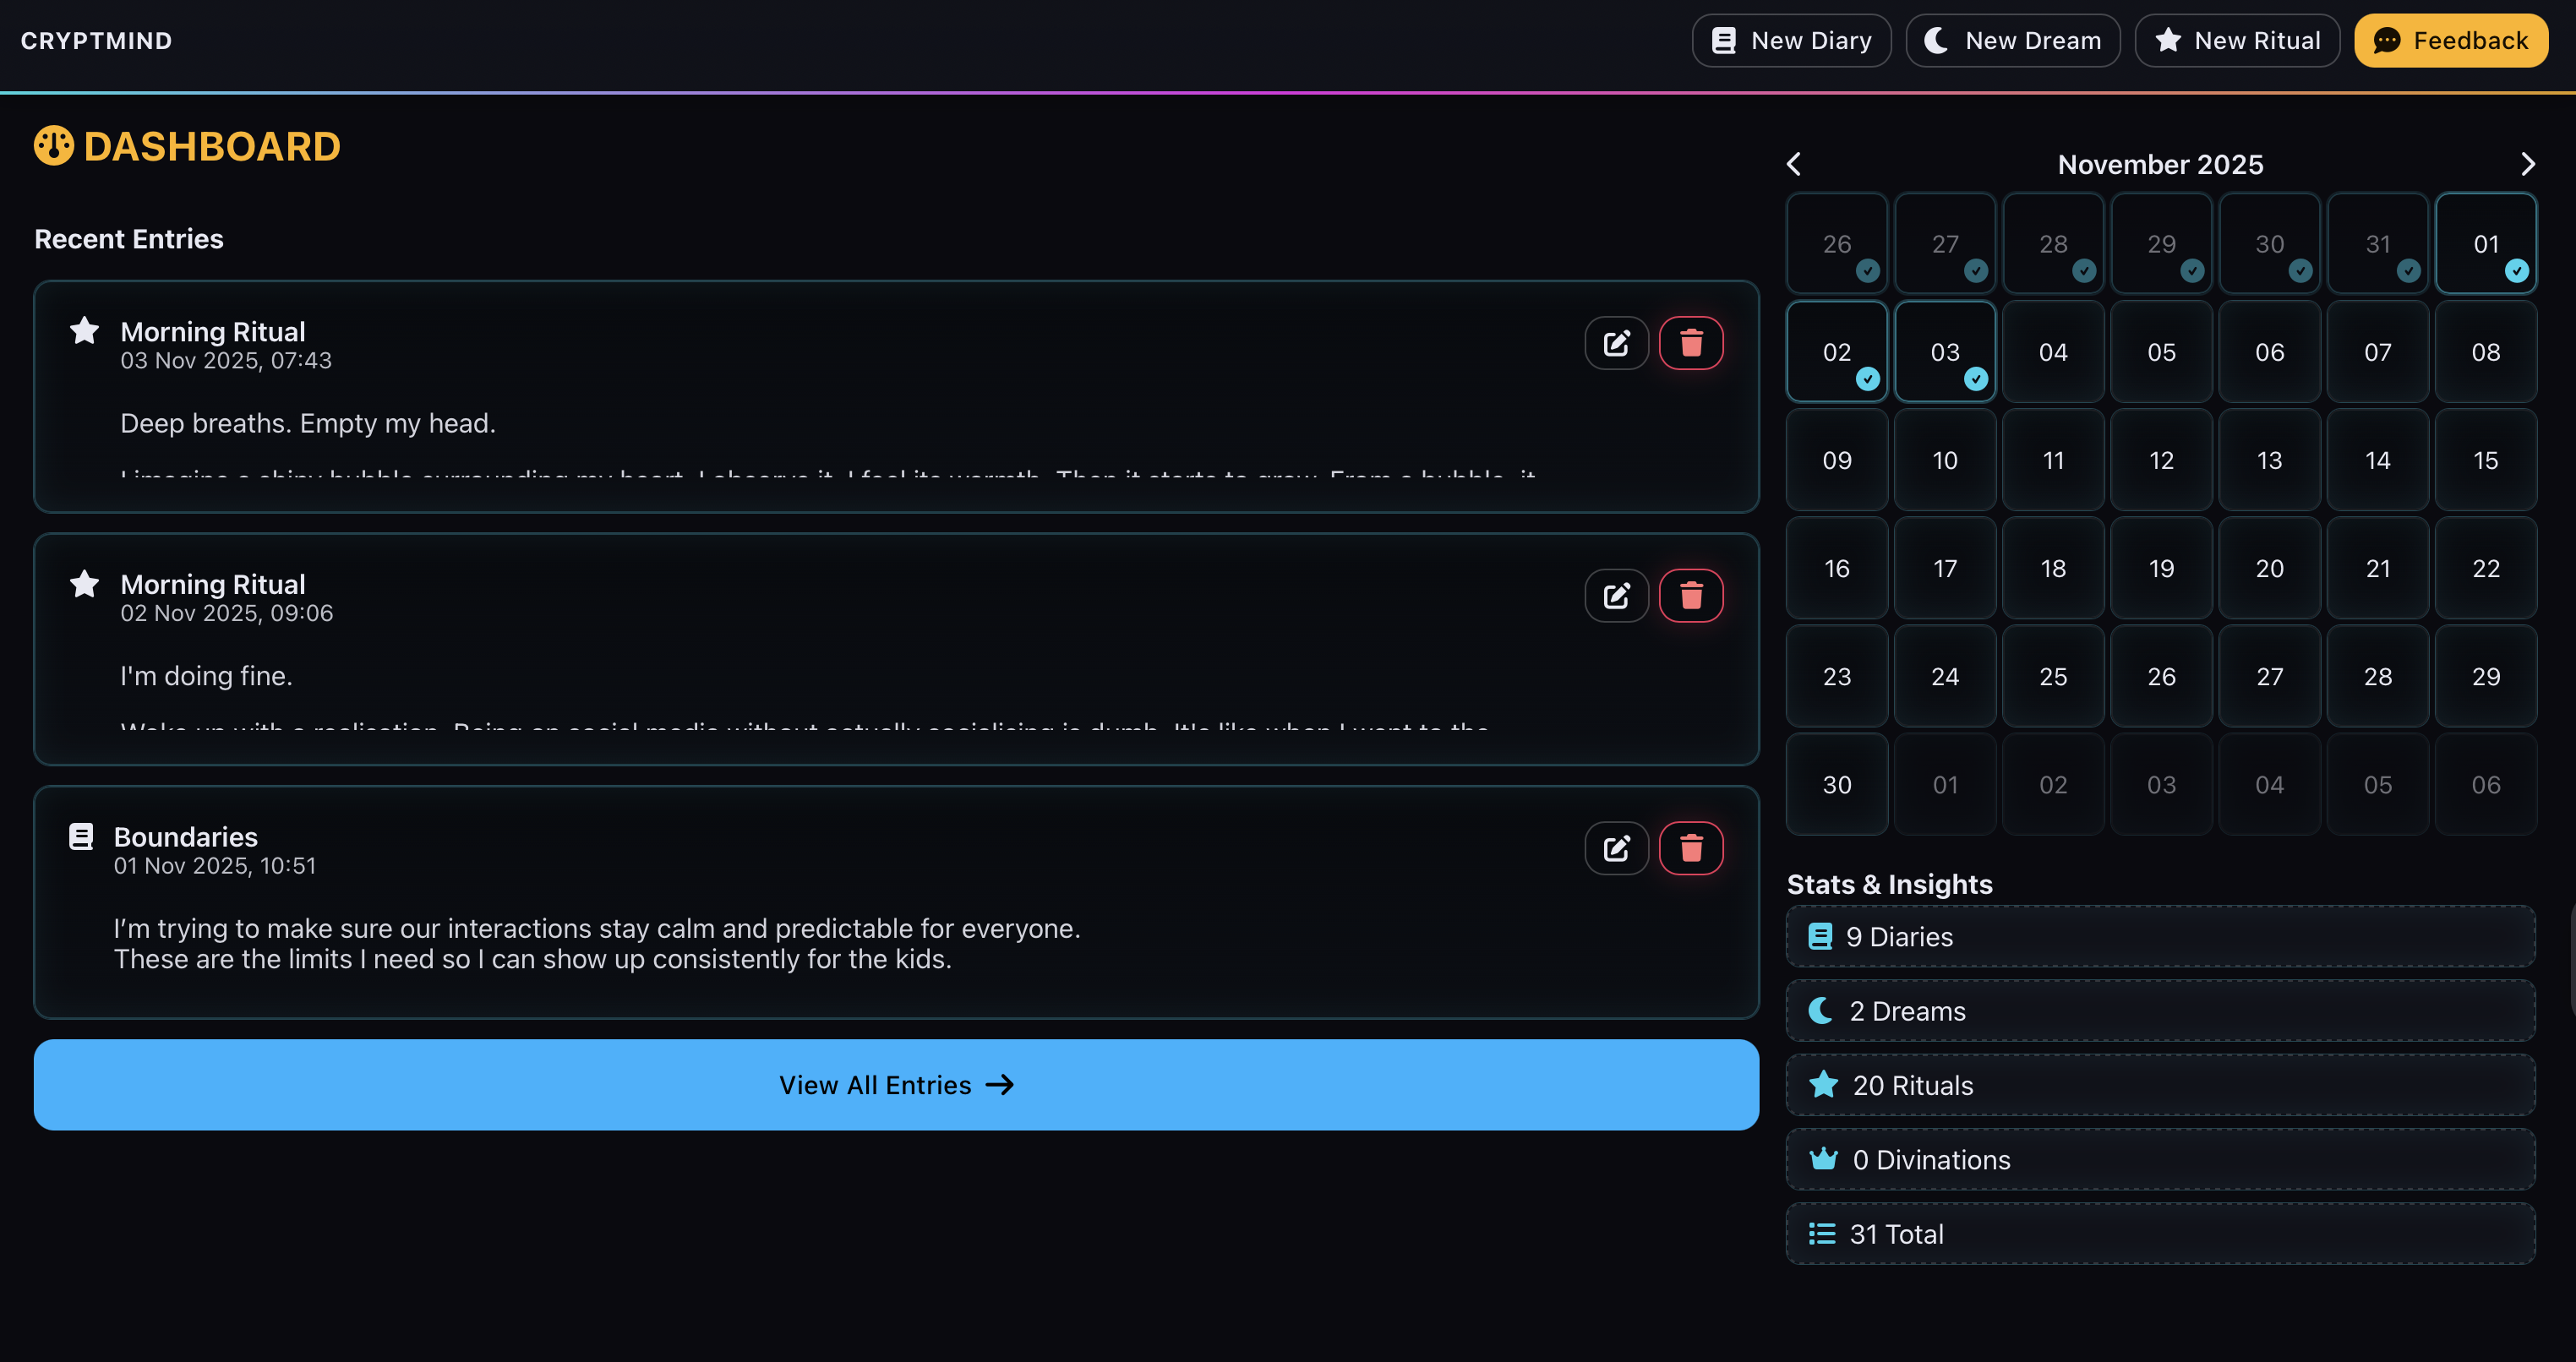This screenshot has width=2576, height=1362.
Task: Select day 15 on the November calendar
Action: click(2486, 460)
